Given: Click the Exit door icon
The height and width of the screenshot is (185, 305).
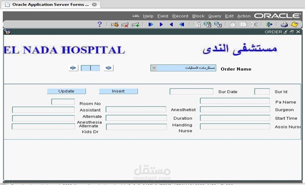Looking at the screenshot, I should [x=269, y=25].
